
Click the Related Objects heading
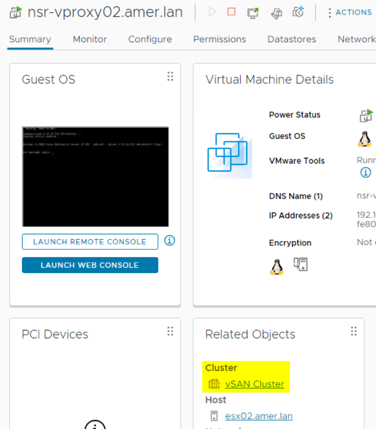[250, 334]
